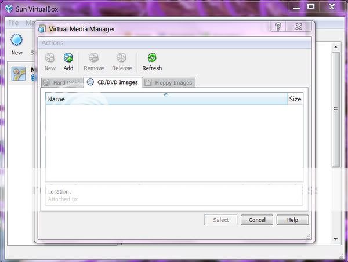Click the Sun VirtualBox cube title icon

click(x=9, y=9)
